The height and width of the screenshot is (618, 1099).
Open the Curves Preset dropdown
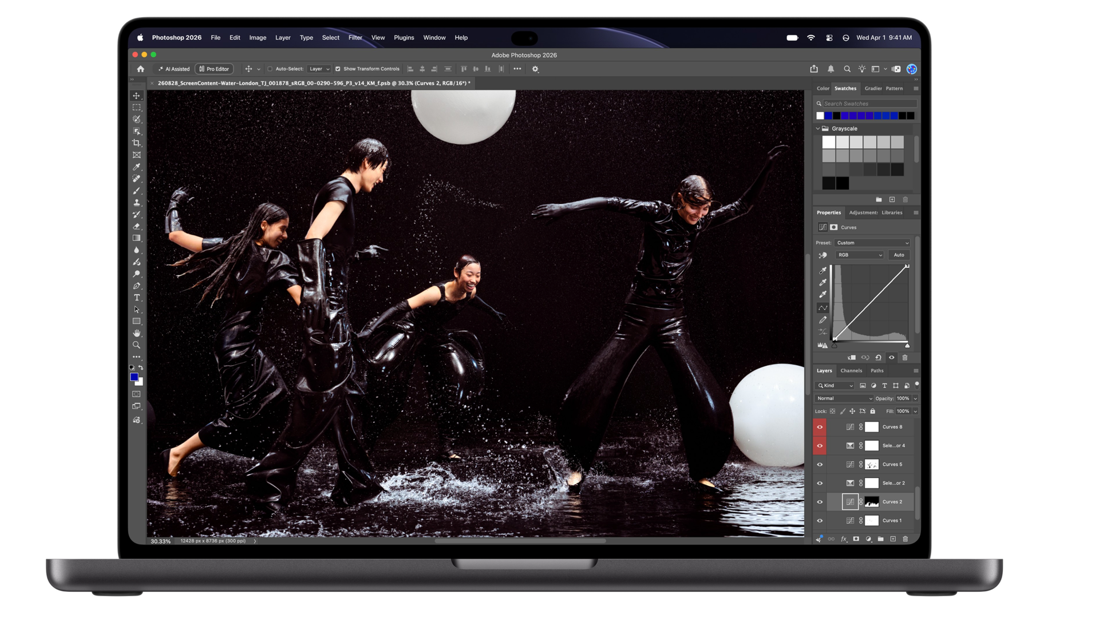pyautogui.click(x=872, y=243)
